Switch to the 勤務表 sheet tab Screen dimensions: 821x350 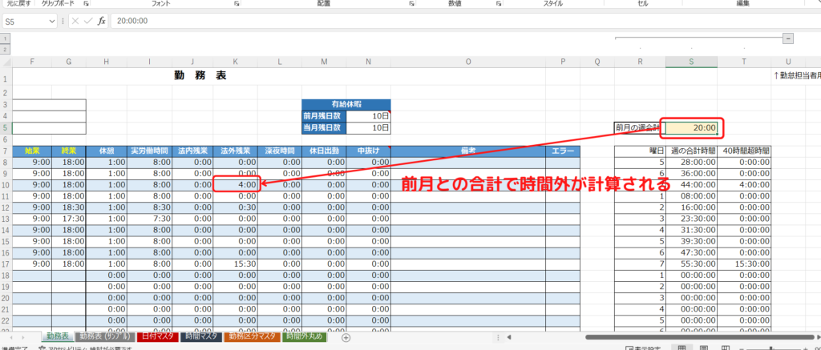coord(57,336)
